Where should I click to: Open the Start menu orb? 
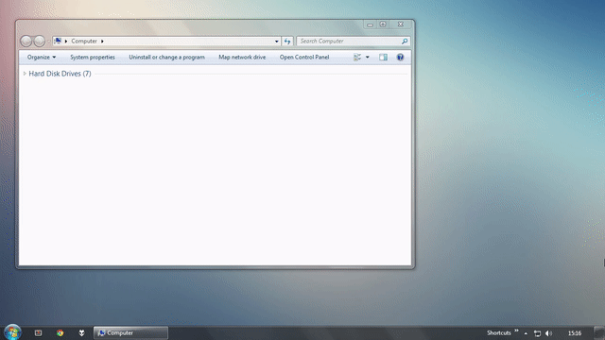[x=12, y=332]
